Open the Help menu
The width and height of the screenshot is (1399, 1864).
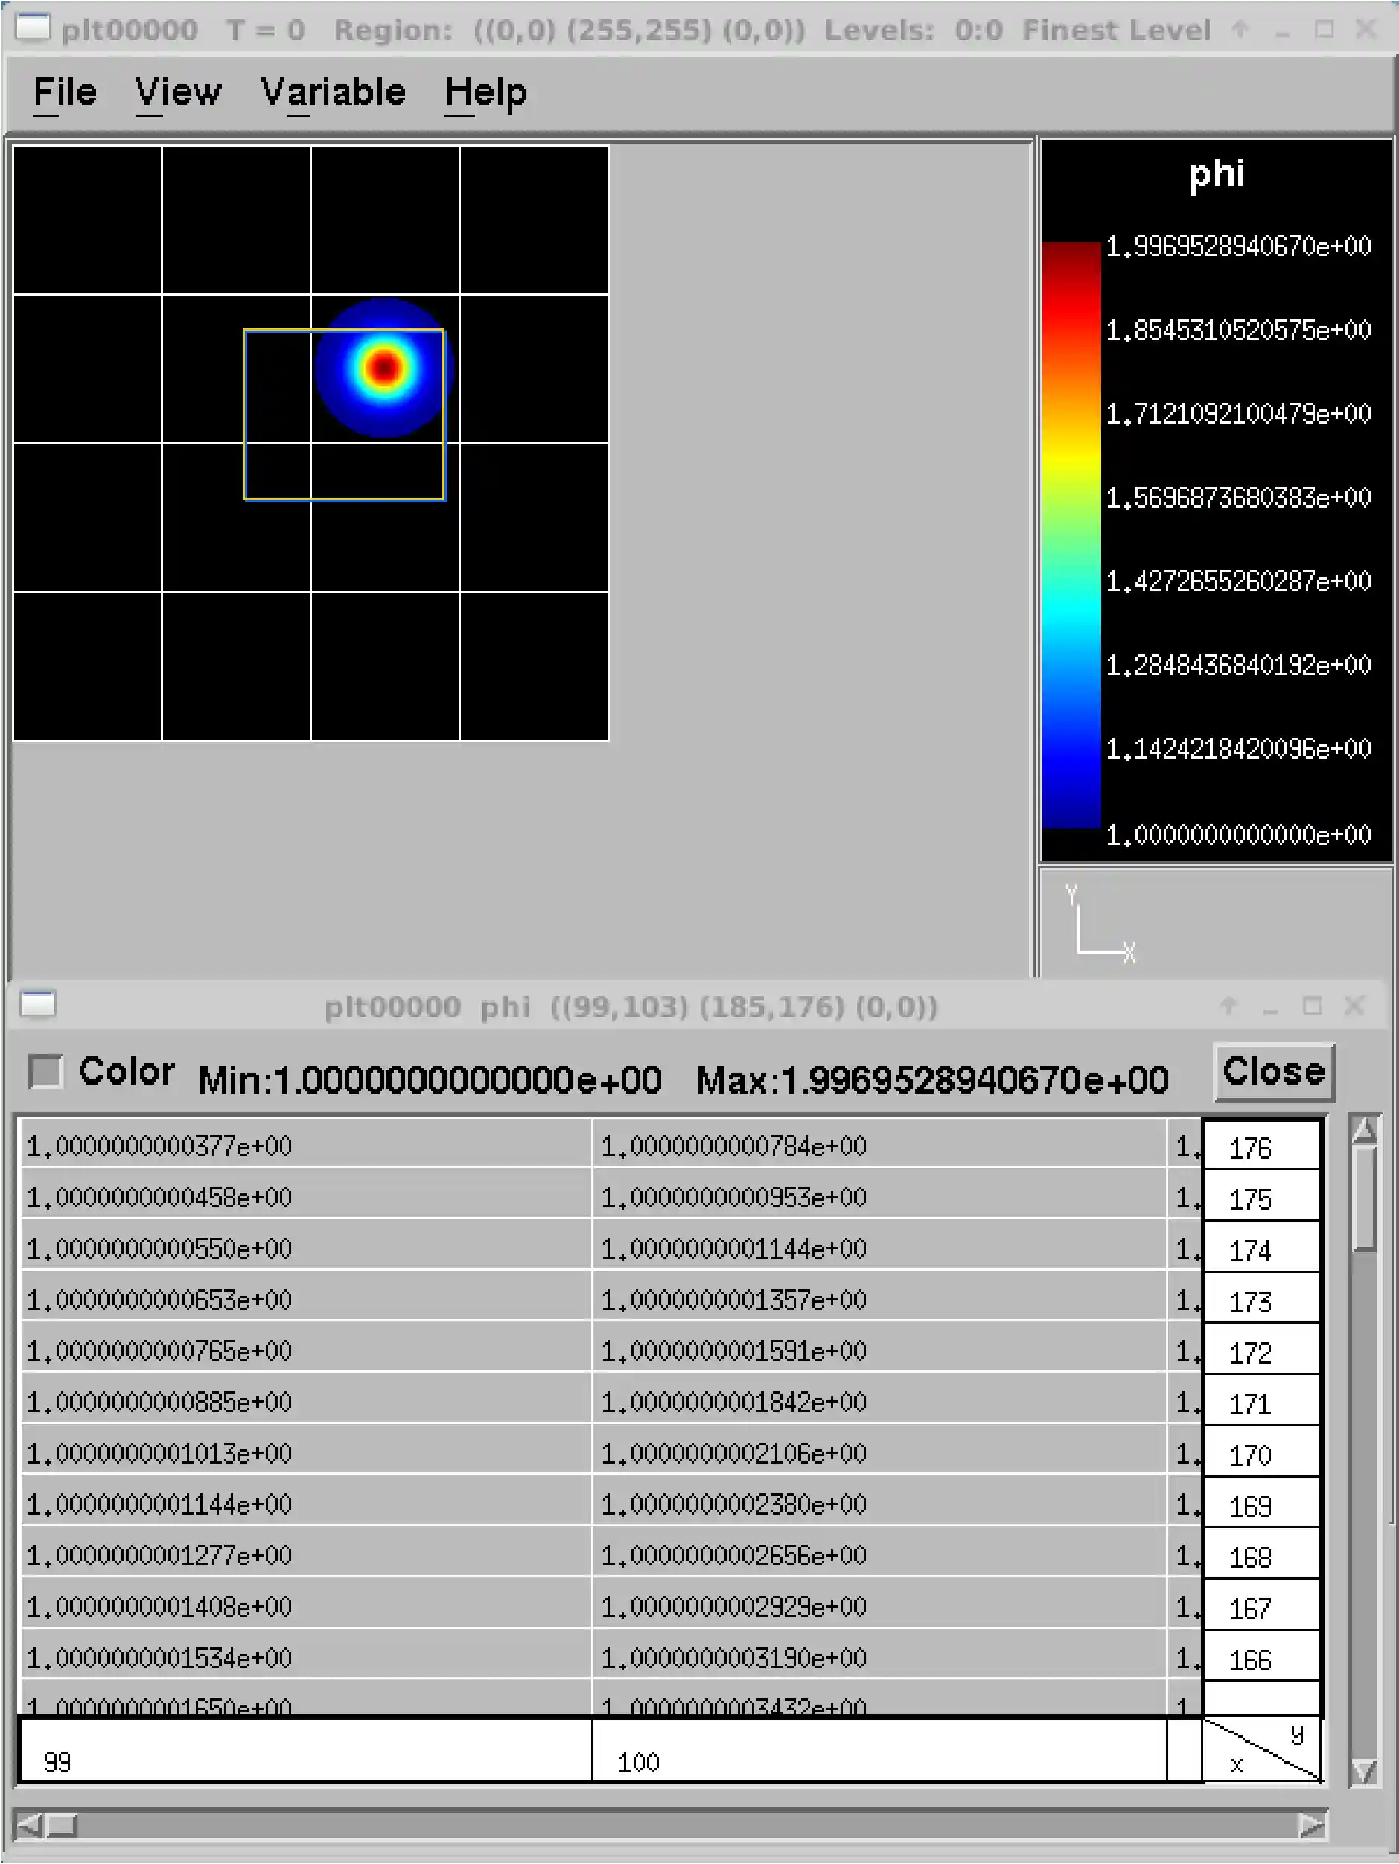(485, 92)
